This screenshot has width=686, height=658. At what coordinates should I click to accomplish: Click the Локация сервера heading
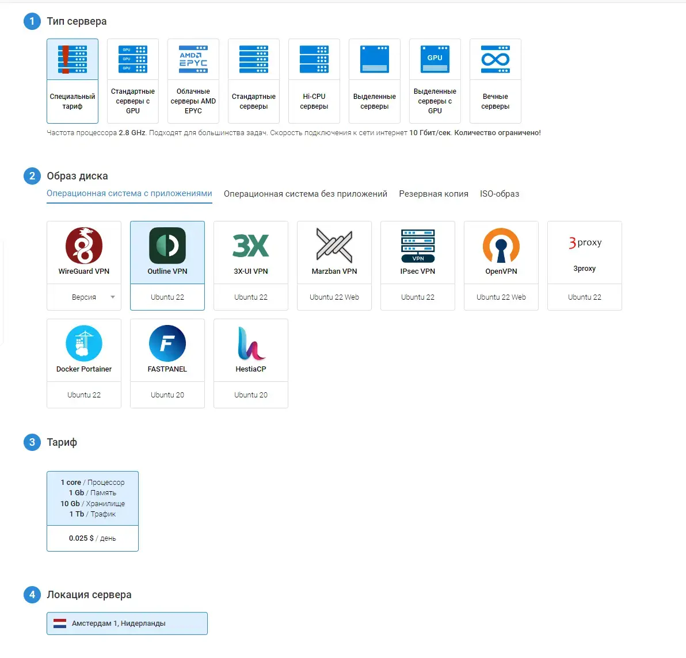tap(89, 595)
